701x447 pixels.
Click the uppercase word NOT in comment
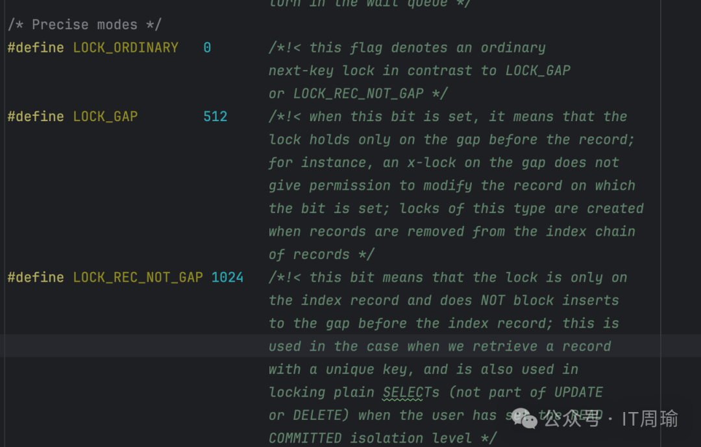pos(493,301)
